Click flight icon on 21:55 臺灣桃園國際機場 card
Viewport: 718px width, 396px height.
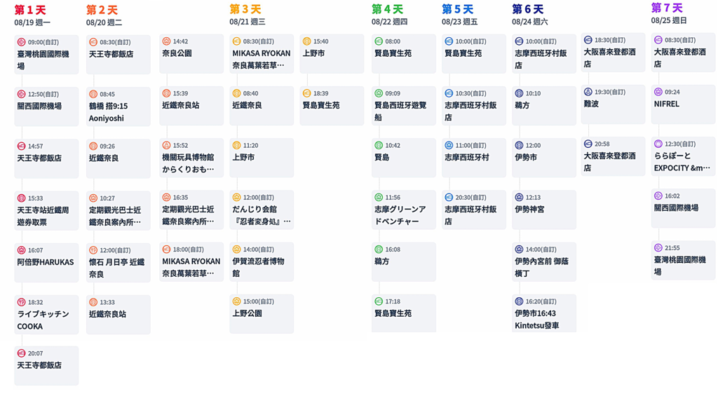coord(658,248)
